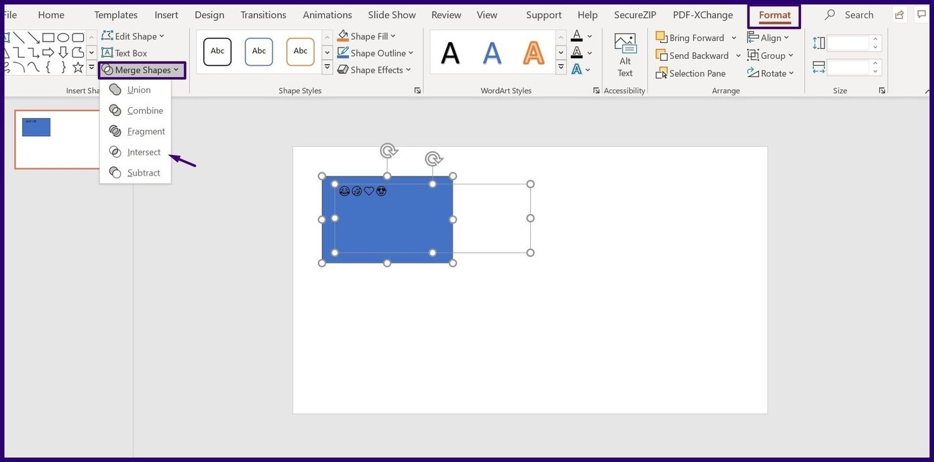Screen dimensions: 934x462
Task: Select slide 1 thumbnail in panel
Action: 58,139
